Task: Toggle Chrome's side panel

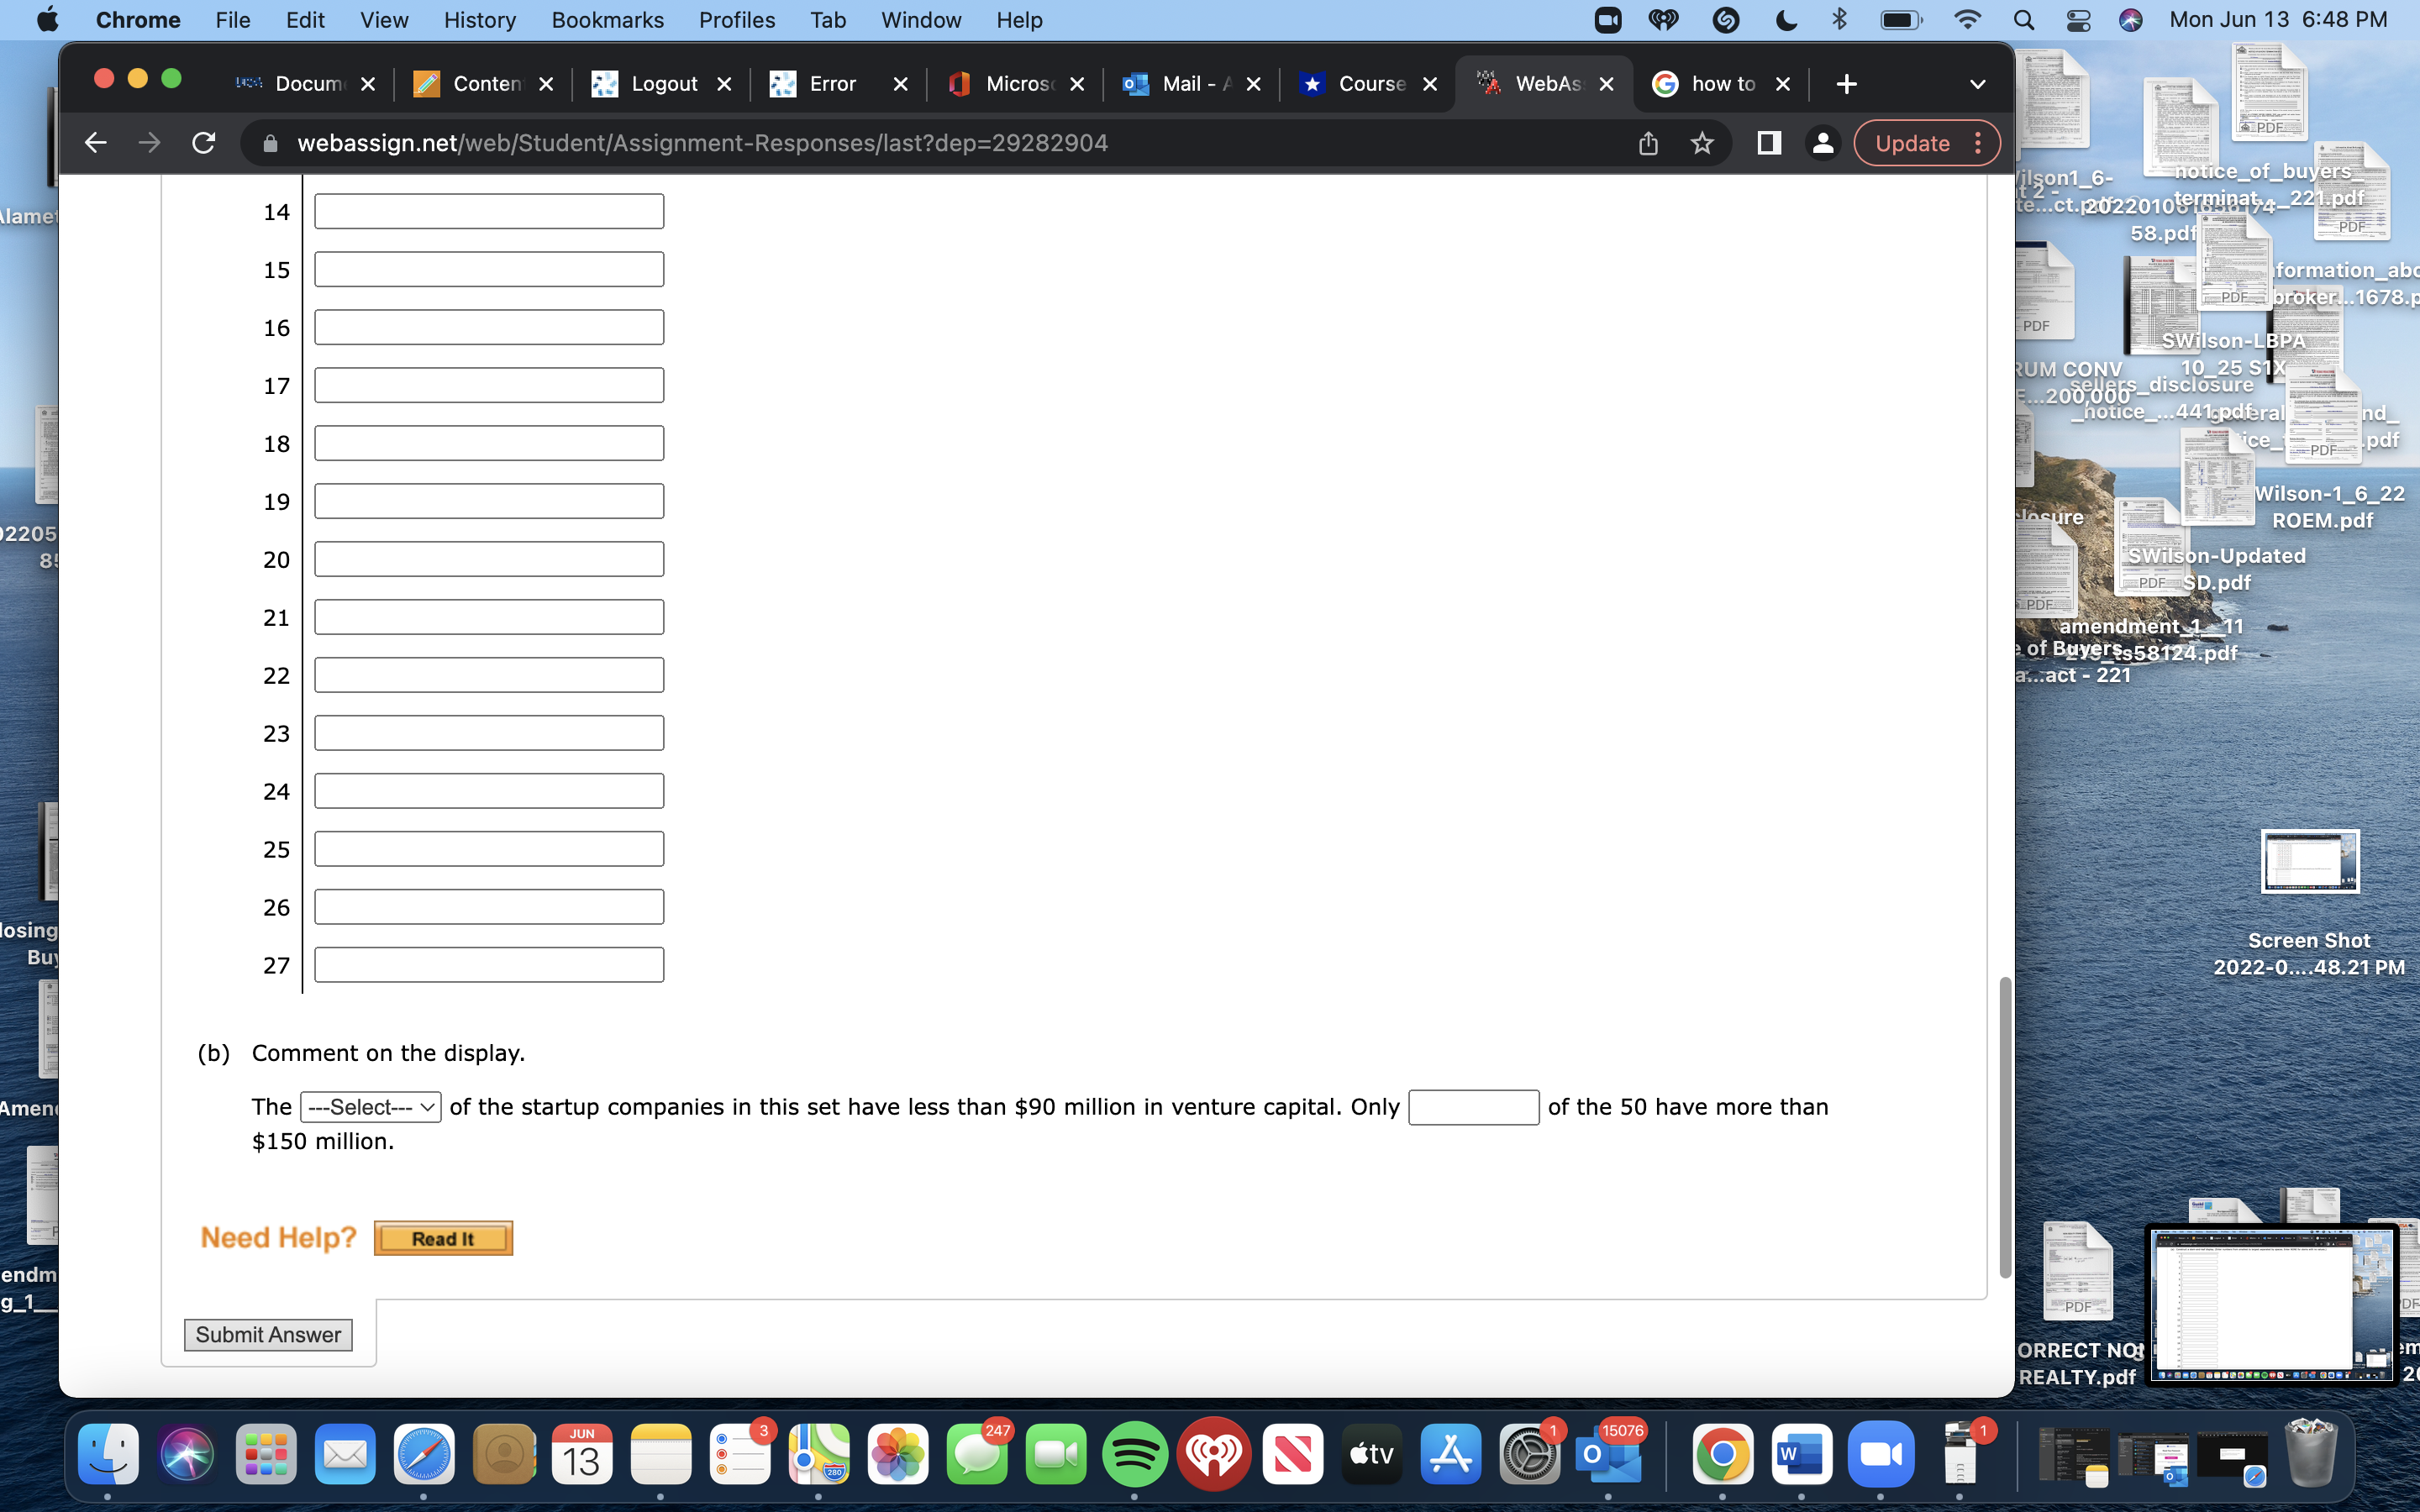Action: (x=1768, y=143)
